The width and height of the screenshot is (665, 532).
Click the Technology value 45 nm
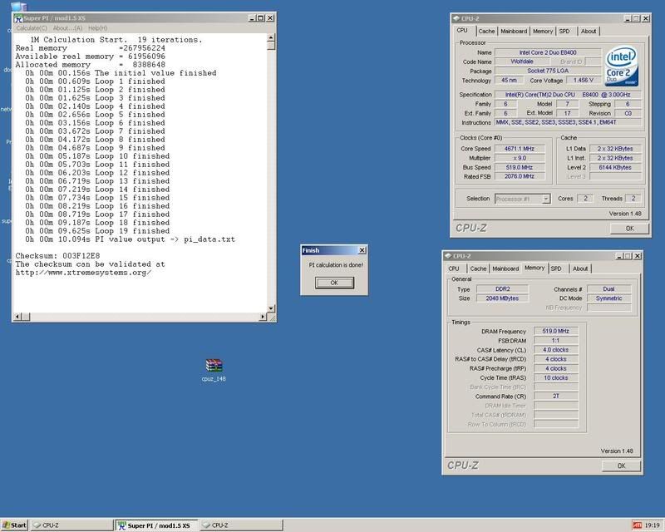coord(509,80)
